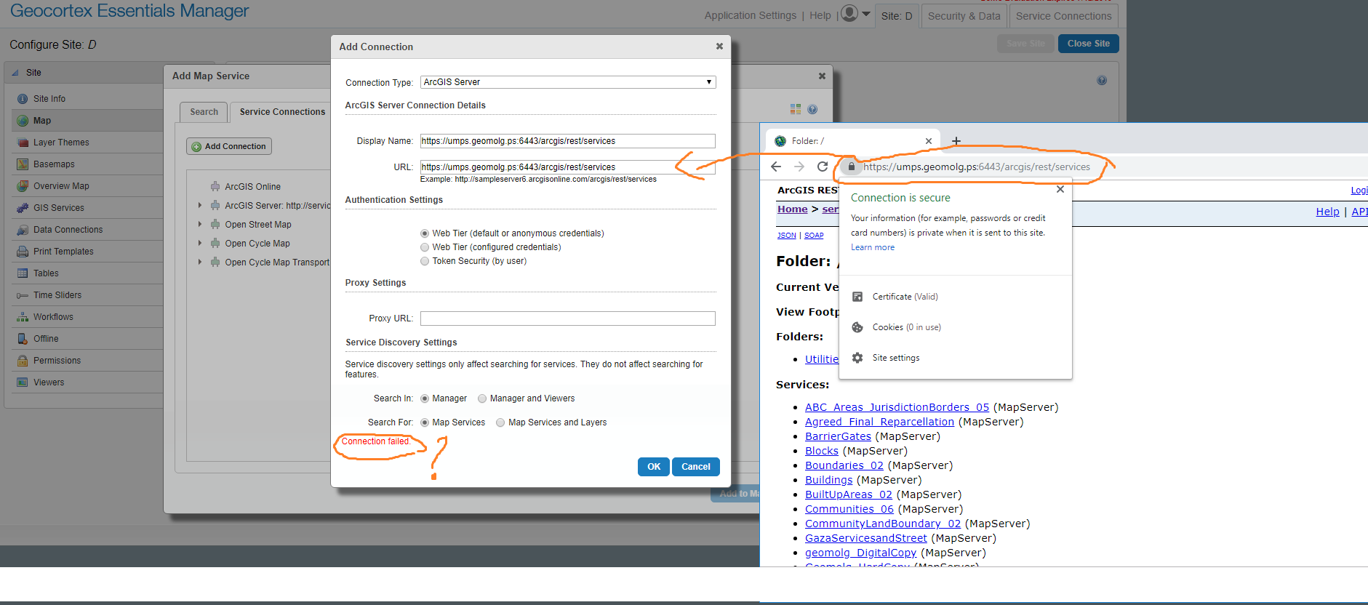
Task: Select Manager and Viewers option
Action: pyautogui.click(x=482, y=398)
